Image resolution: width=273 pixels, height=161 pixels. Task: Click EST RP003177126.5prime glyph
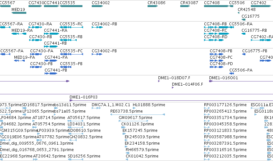[207, 108]
